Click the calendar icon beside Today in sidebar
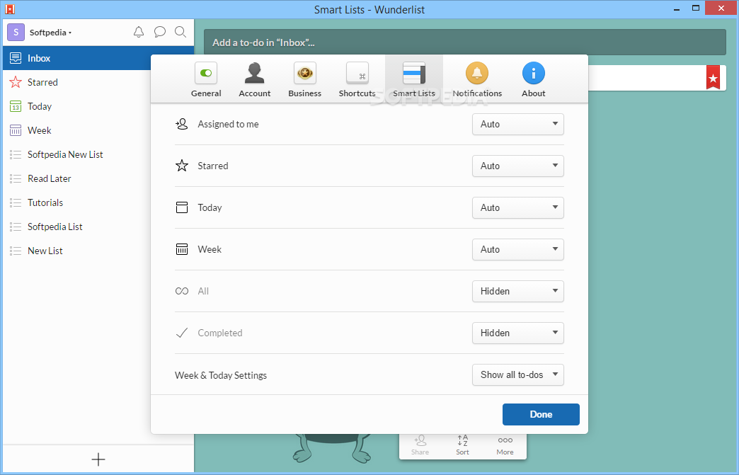 click(16, 106)
